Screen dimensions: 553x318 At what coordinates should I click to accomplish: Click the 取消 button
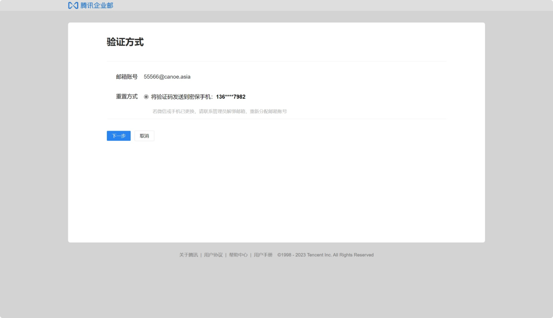[x=144, y=136]
